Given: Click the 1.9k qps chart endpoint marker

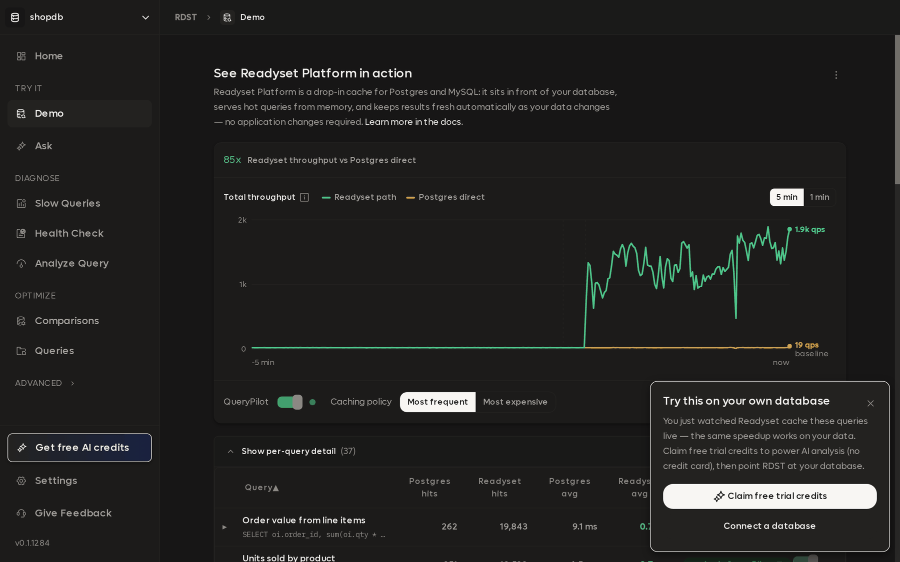Looking at the screenshot, I should 789,229.
